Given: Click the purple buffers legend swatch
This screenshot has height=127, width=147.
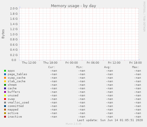Looking at the screenshot, I should click(x=5, y=92).
